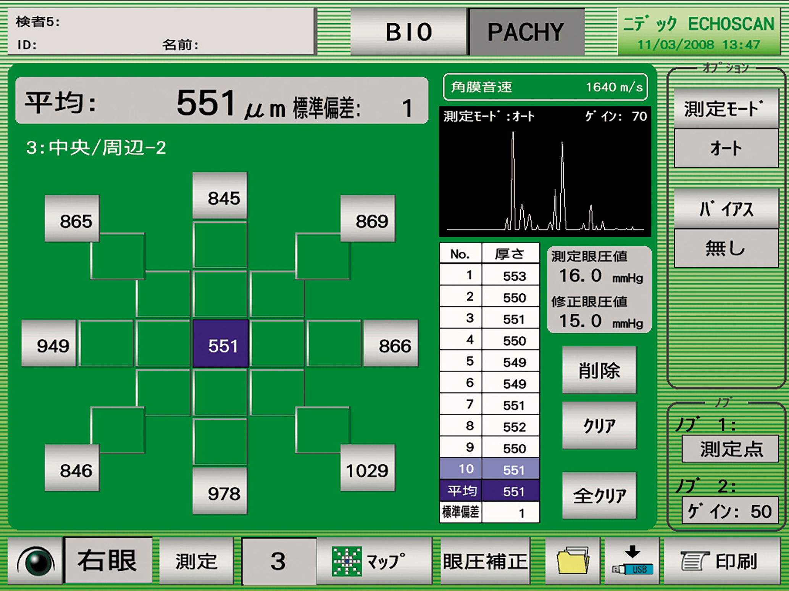Click the USB export icon
The height and width of the screenshot is (591, 789).
632,561
